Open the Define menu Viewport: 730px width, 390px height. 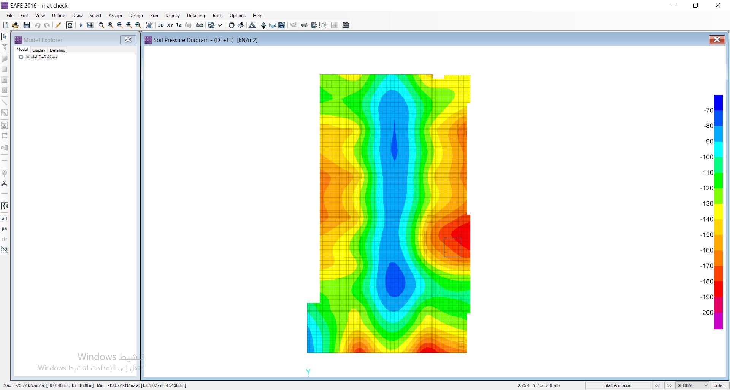pos(59,16)
